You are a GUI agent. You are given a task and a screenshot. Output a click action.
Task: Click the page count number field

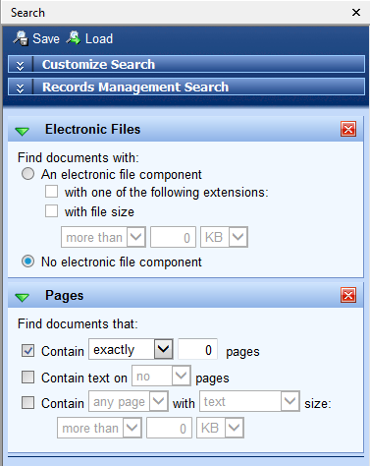tap(197, 349)
